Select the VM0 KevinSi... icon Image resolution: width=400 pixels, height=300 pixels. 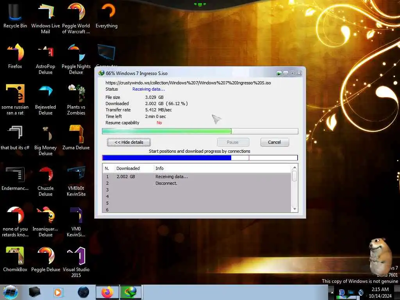coord(76,221)
